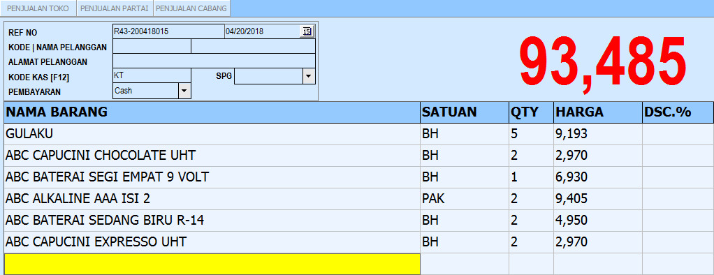The width and height of the screenshot is (714, 275).
Task: Click the SATUAN column header
Action: [465, 112]
